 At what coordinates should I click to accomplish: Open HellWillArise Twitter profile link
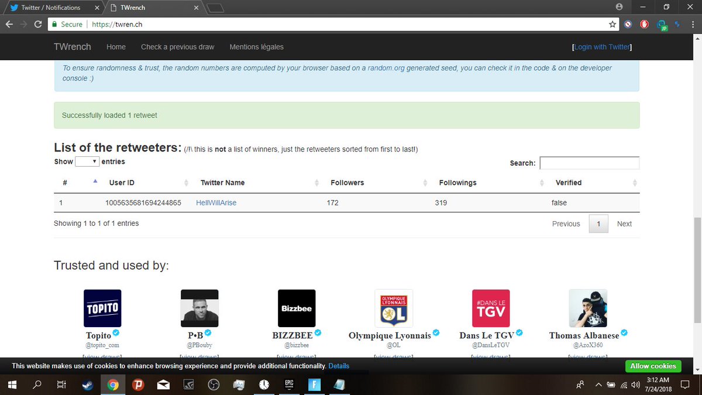(216, 203)
